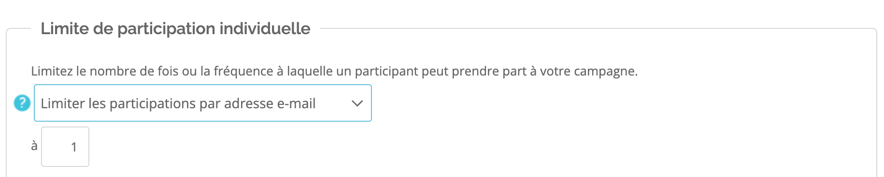Open the participation limit type dropdown
The height and width of the screenshot is (177, 884).
coord(202,103)
